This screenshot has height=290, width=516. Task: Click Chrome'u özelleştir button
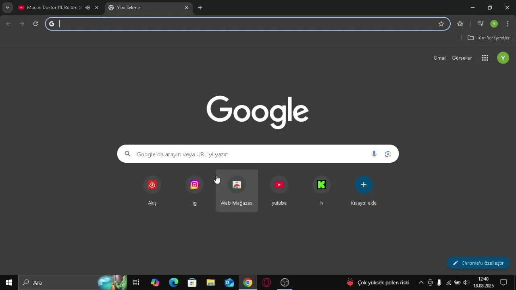tap(478, 263)
